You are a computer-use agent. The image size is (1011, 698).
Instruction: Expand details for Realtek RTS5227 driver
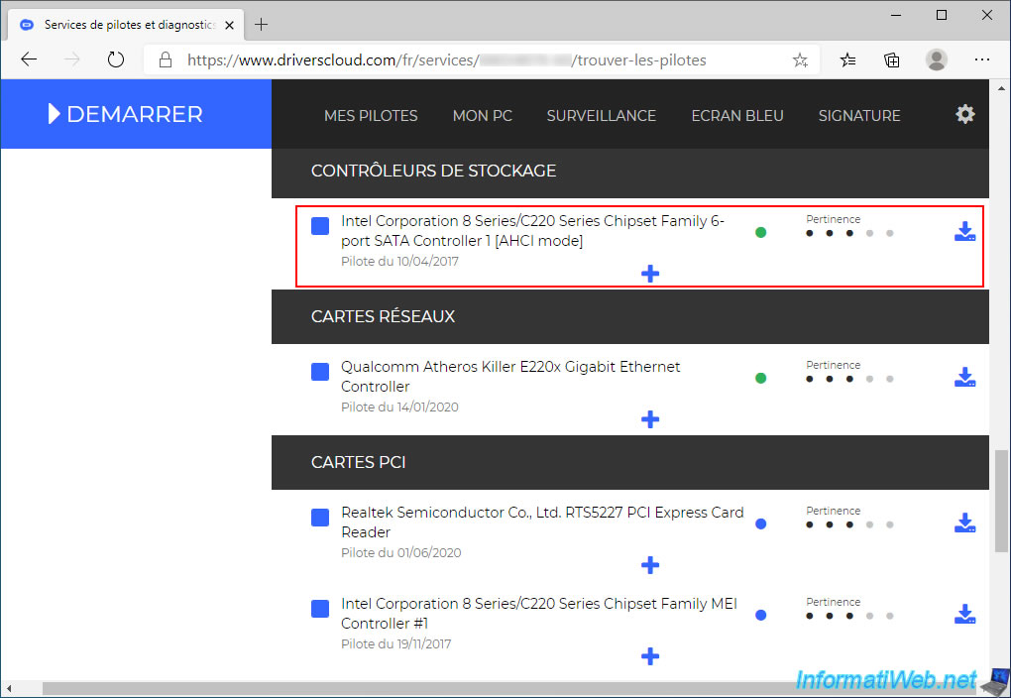click(x=650, y=565)
